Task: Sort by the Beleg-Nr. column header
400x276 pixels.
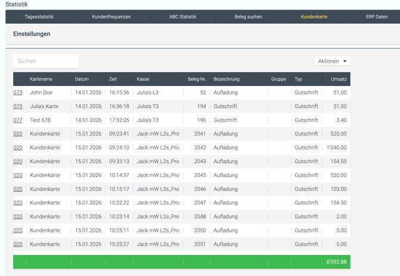Action: [196, 79]
